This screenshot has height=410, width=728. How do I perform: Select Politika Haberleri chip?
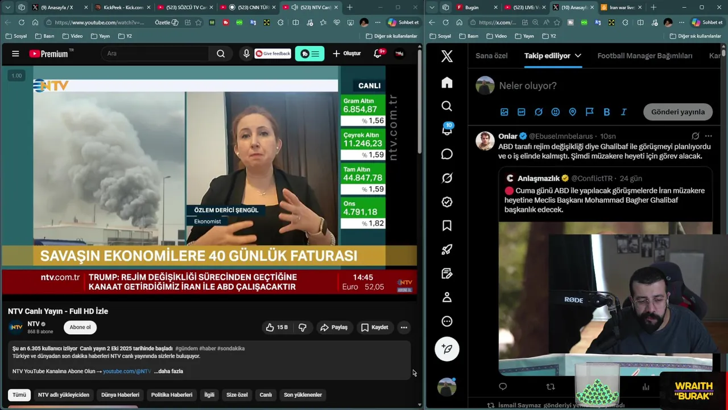[x=171, y=395]
